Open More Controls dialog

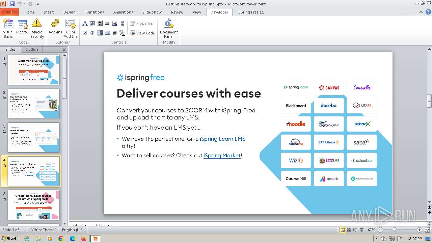[x=122, y=33]
